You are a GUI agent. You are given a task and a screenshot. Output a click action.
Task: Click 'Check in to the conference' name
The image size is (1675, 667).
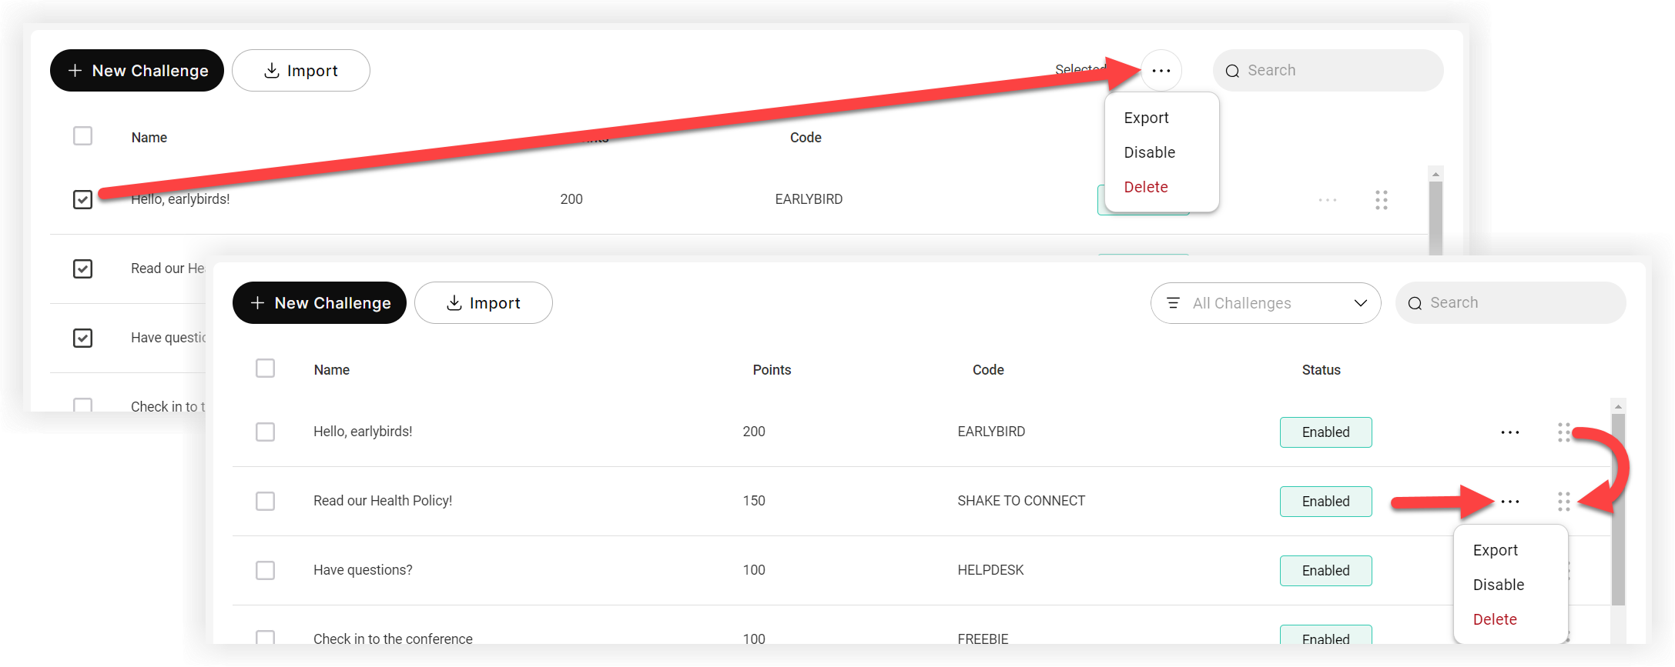(x=393, y=639)
